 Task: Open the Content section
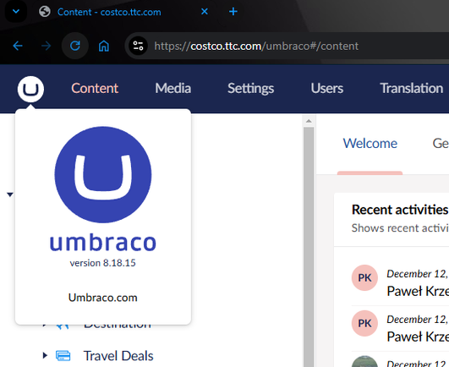(x=95, y=88)
